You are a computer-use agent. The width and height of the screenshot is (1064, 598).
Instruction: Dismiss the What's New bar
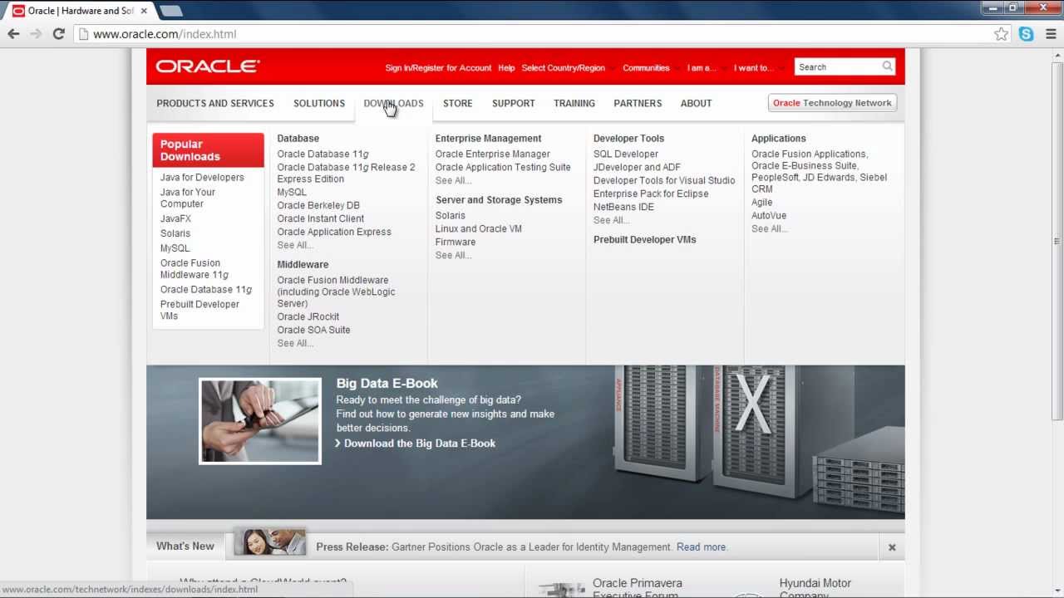(892, 547)
